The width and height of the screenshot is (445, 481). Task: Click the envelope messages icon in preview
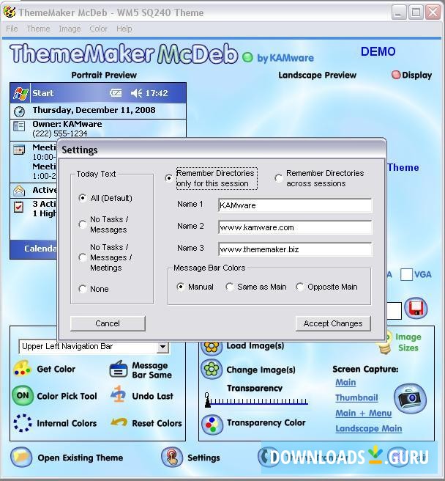pyautogui.click(x=19, y=191)
